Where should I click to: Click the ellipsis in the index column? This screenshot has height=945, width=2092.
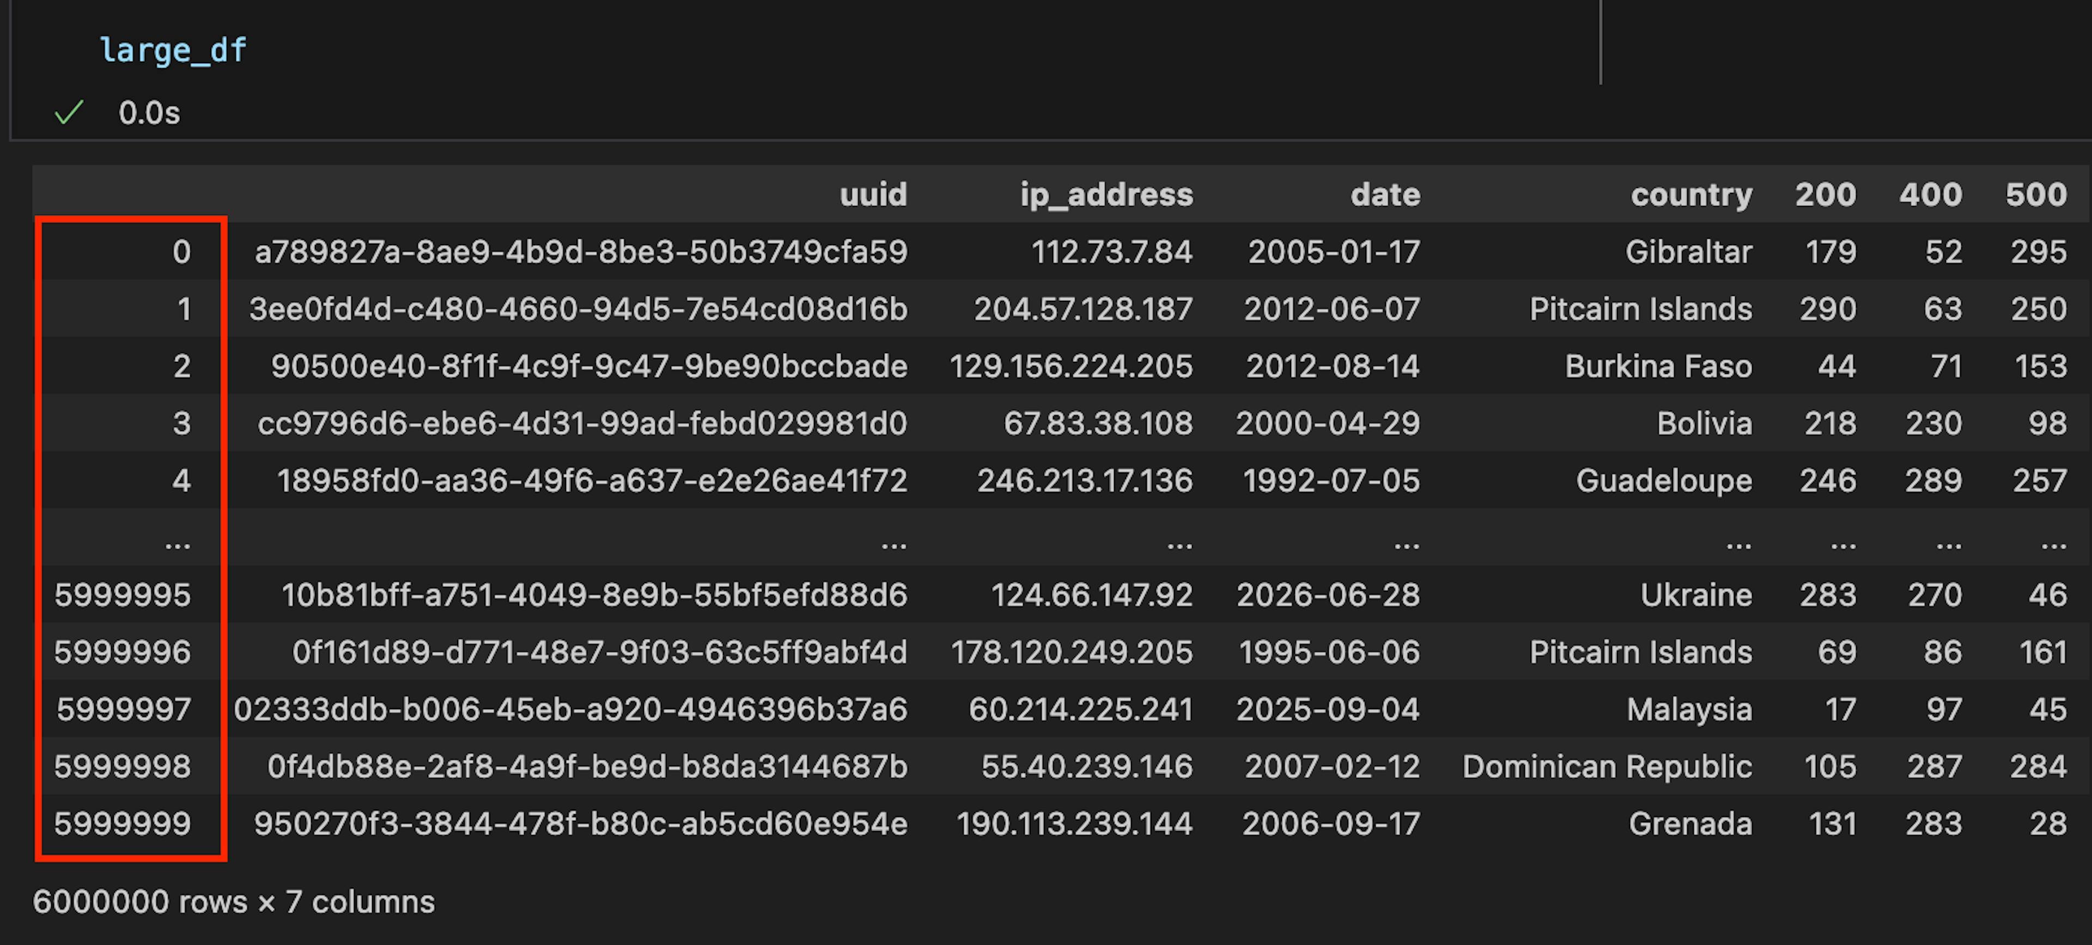pyautogui.click(x=177, y=542)
